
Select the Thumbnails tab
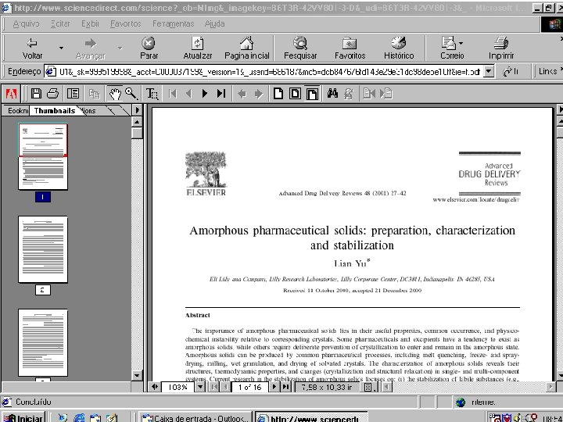[55, 110]
